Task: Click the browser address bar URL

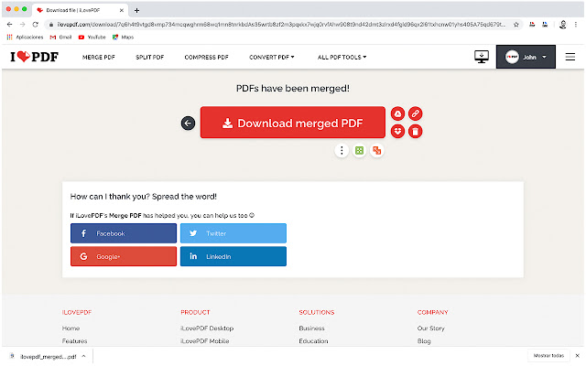Action: tap(281, 25)
